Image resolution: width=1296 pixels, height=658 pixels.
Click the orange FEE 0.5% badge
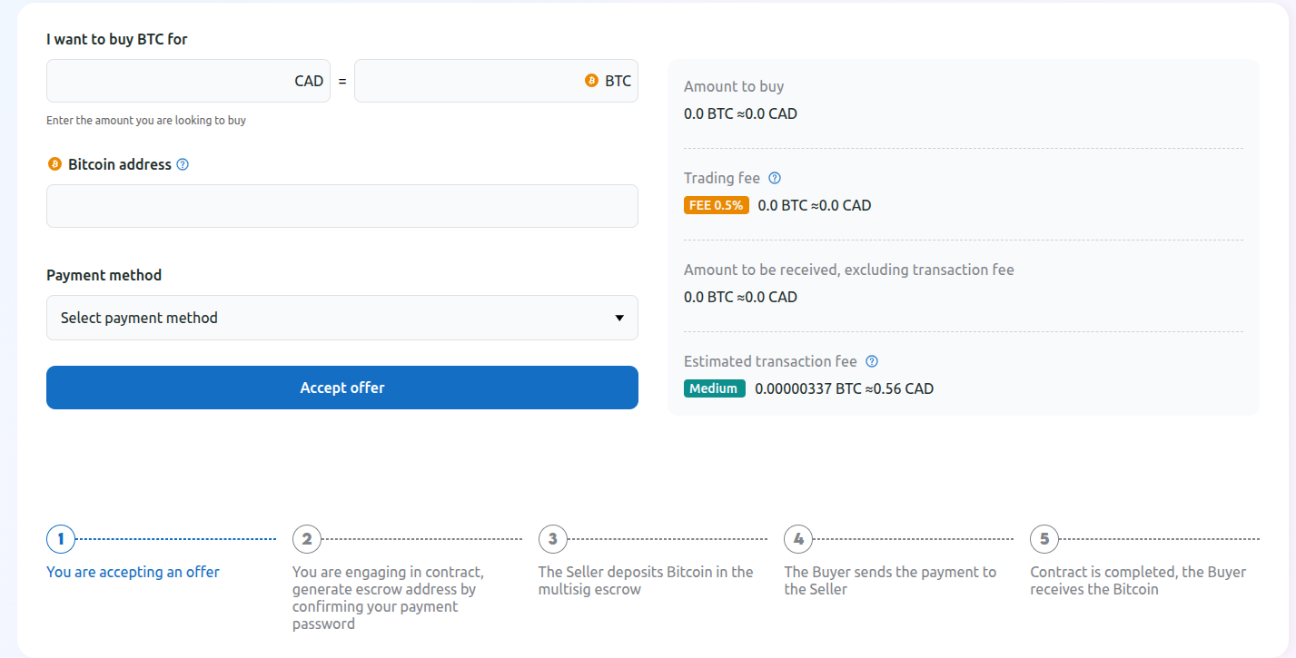pyautogui.click(x=717, y=205)
